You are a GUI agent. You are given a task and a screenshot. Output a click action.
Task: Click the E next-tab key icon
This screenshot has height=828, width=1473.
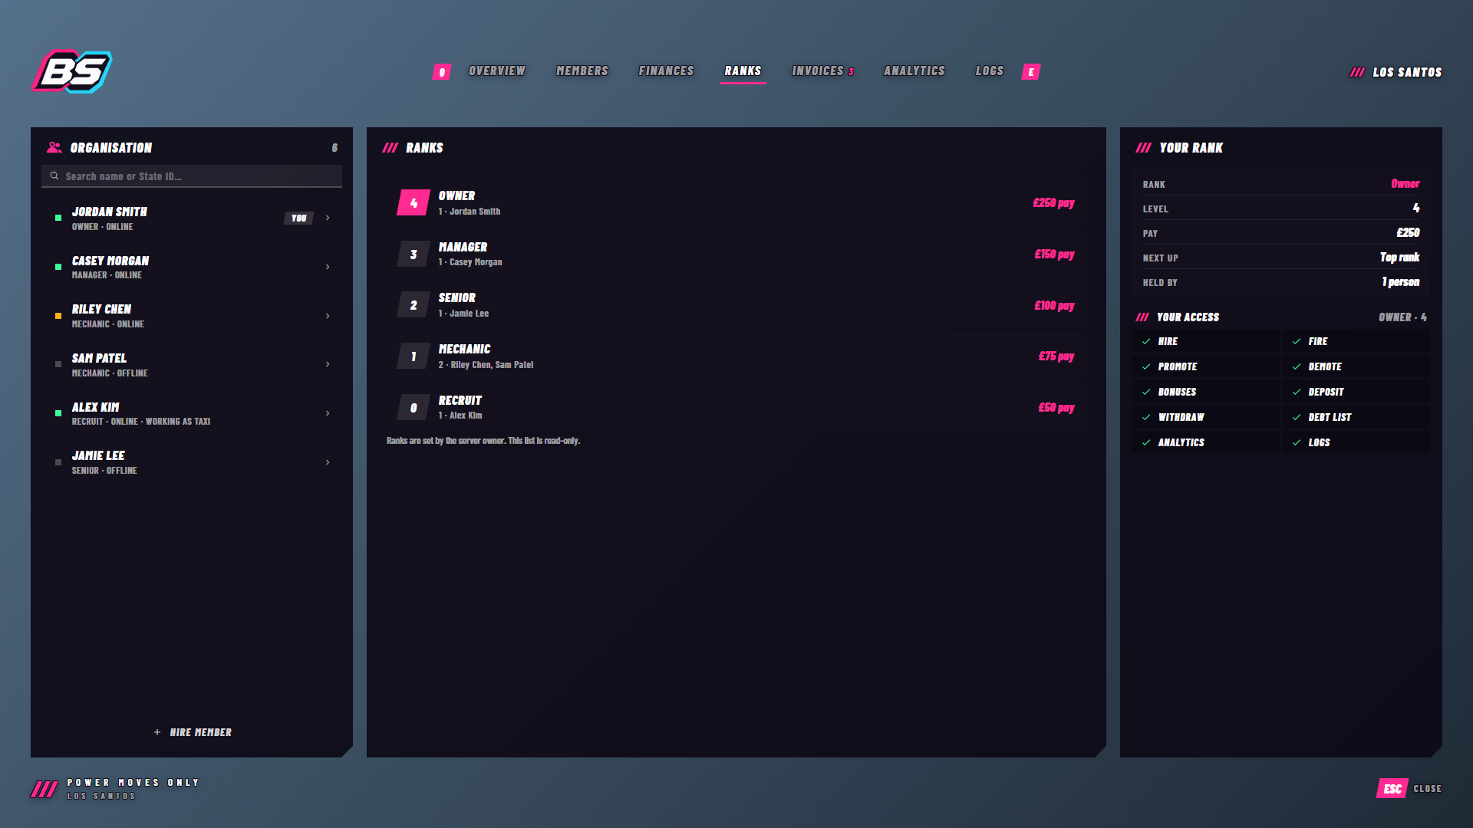point(1031,72)
